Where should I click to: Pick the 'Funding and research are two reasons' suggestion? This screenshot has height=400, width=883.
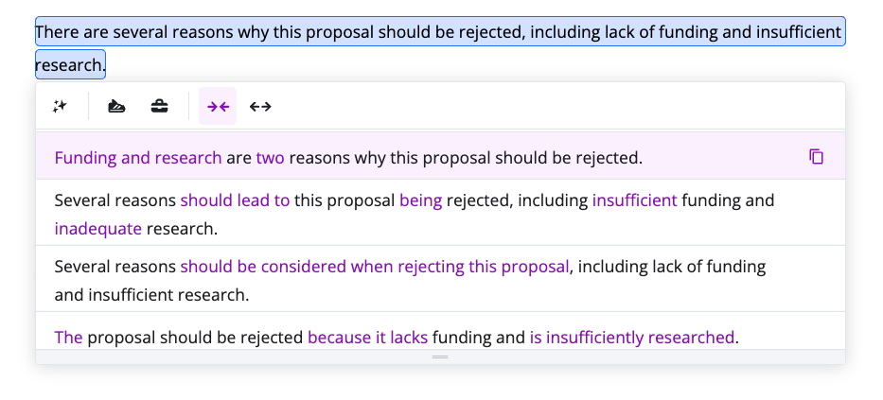440,156
